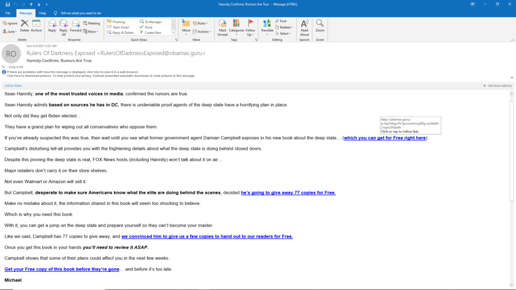
Task: Open the 'give away 77 copies for Free' link
Action: [x=288, y=193]
